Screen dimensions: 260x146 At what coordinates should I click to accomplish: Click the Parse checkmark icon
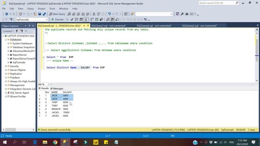[x=72, y=19]
